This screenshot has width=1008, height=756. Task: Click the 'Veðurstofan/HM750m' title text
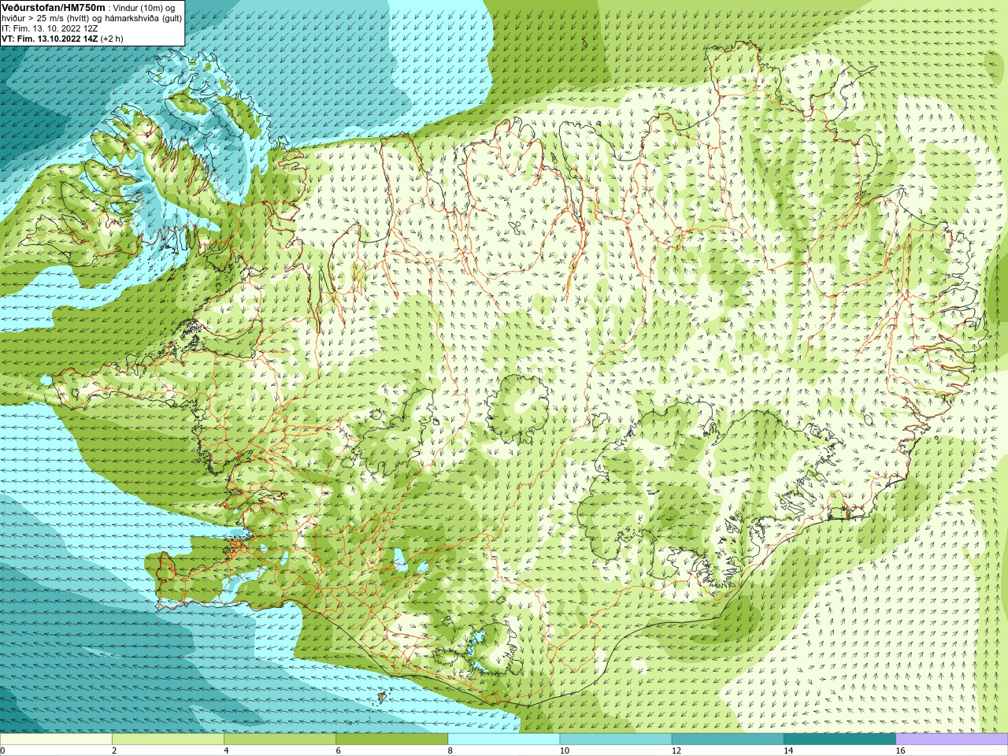(54, 7)
